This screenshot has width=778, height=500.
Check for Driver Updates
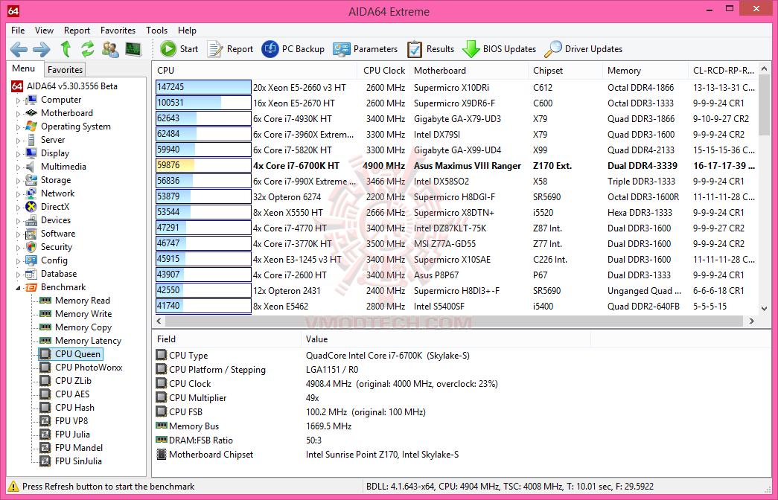pos(583,48)
